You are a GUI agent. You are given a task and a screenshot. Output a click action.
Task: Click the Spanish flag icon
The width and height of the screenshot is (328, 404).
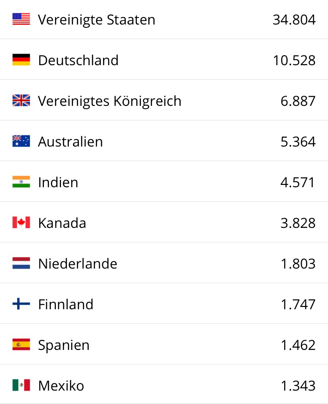tap(21, 344)
